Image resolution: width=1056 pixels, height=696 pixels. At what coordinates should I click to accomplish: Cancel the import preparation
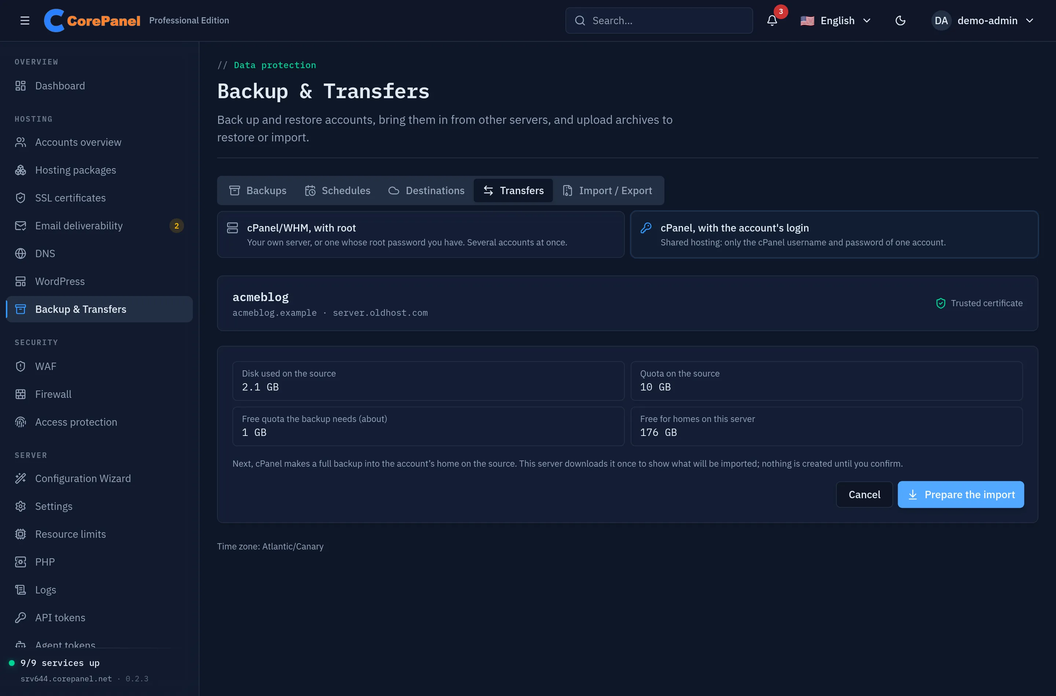point(864,495)
